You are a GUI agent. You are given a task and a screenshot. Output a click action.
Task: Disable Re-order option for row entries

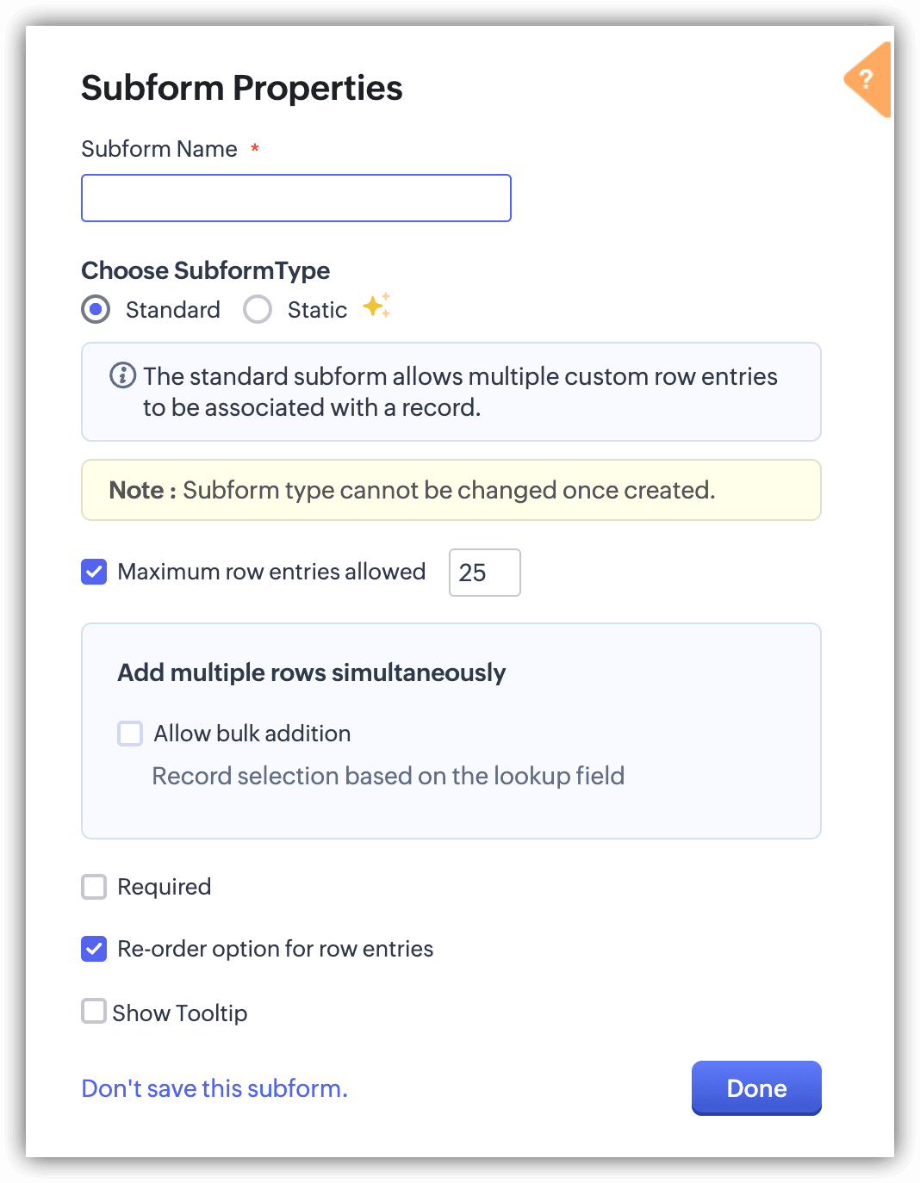coord(94,949)
